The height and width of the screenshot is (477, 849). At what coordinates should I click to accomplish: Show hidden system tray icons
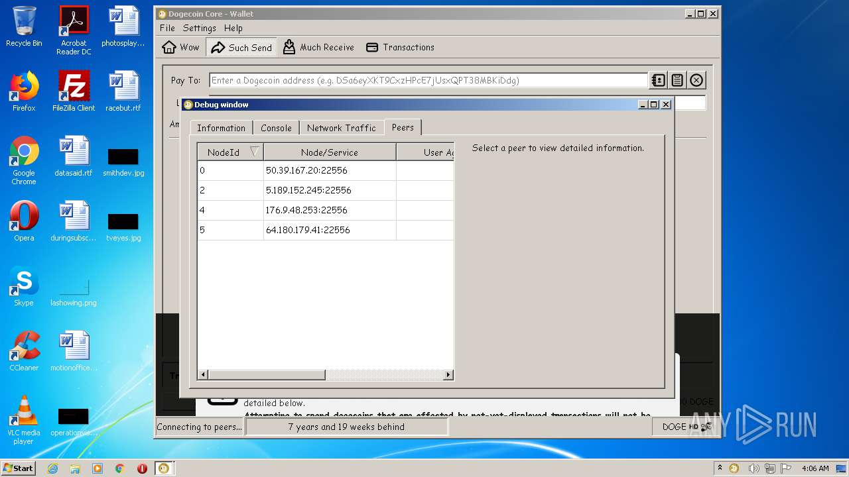click(x=720, y=468)
